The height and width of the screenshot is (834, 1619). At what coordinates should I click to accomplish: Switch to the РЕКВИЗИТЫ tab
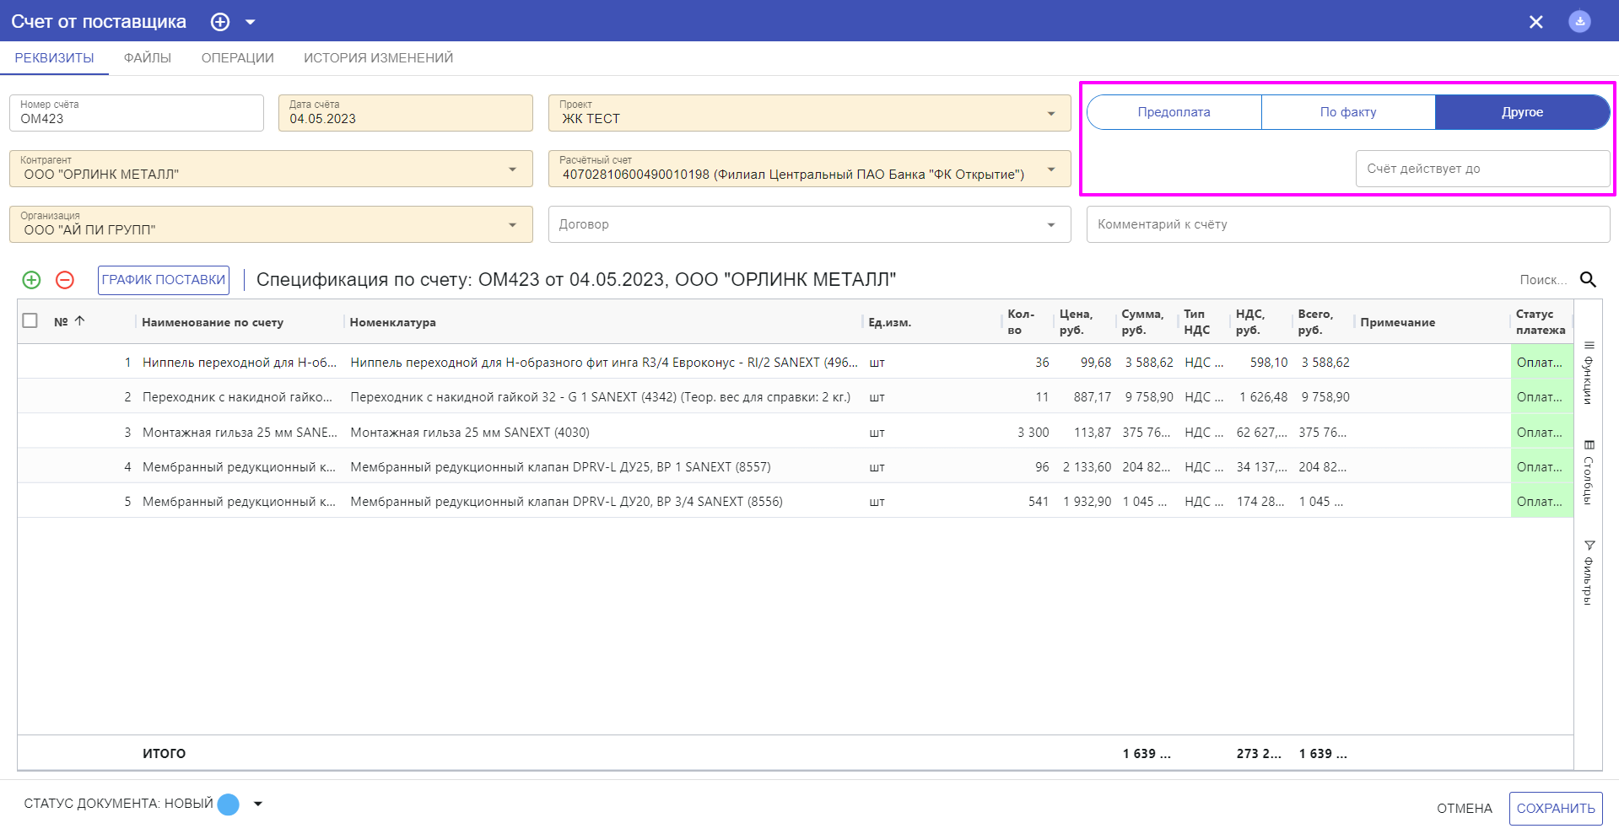(54, 58)
